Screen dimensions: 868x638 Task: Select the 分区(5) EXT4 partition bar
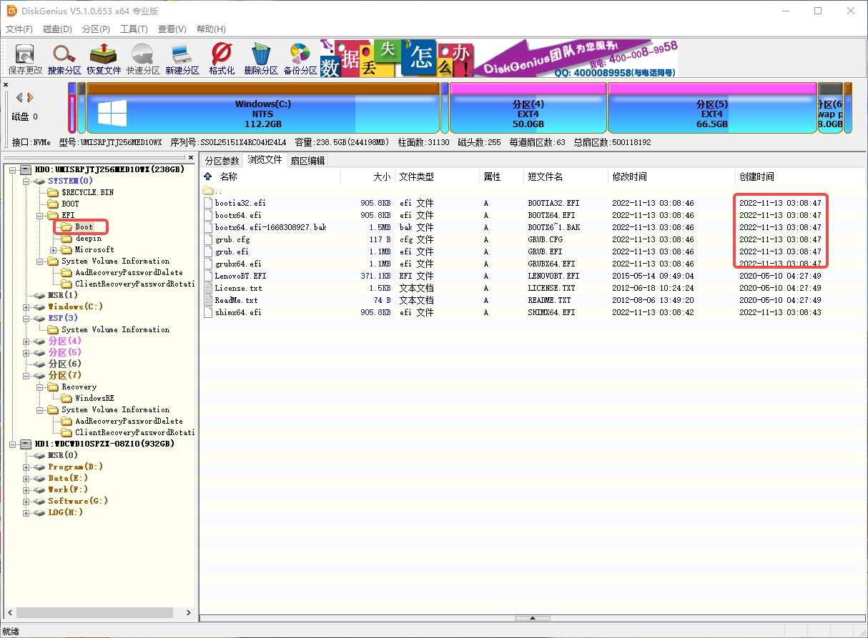712,108
